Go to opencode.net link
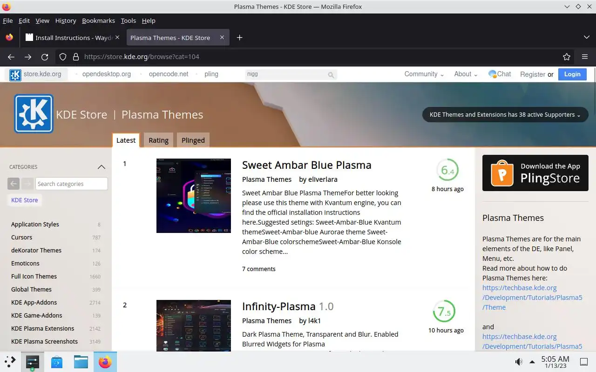Viewport: 596px width, 372px height. [169, 74]
